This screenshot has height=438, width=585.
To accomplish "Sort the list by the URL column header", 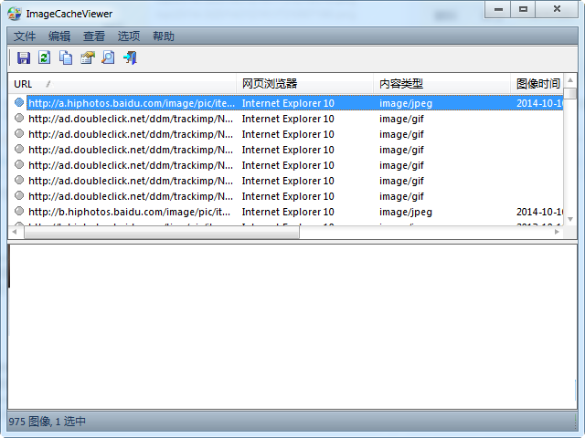I will point(119,84).
